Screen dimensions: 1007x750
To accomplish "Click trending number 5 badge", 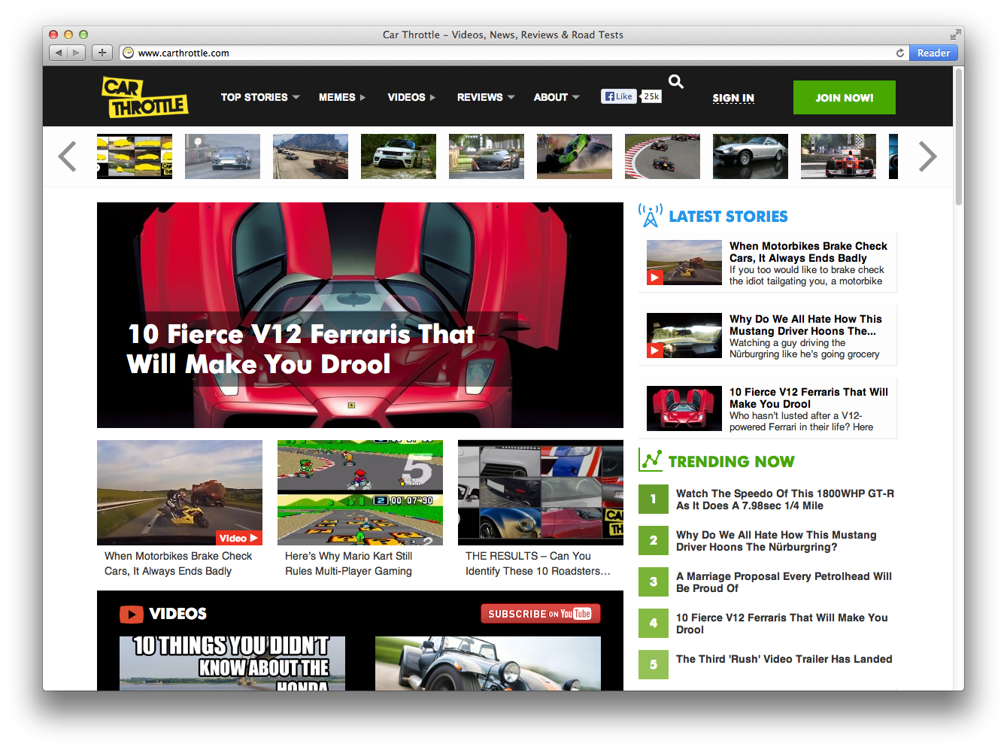I will pos(654,664).
